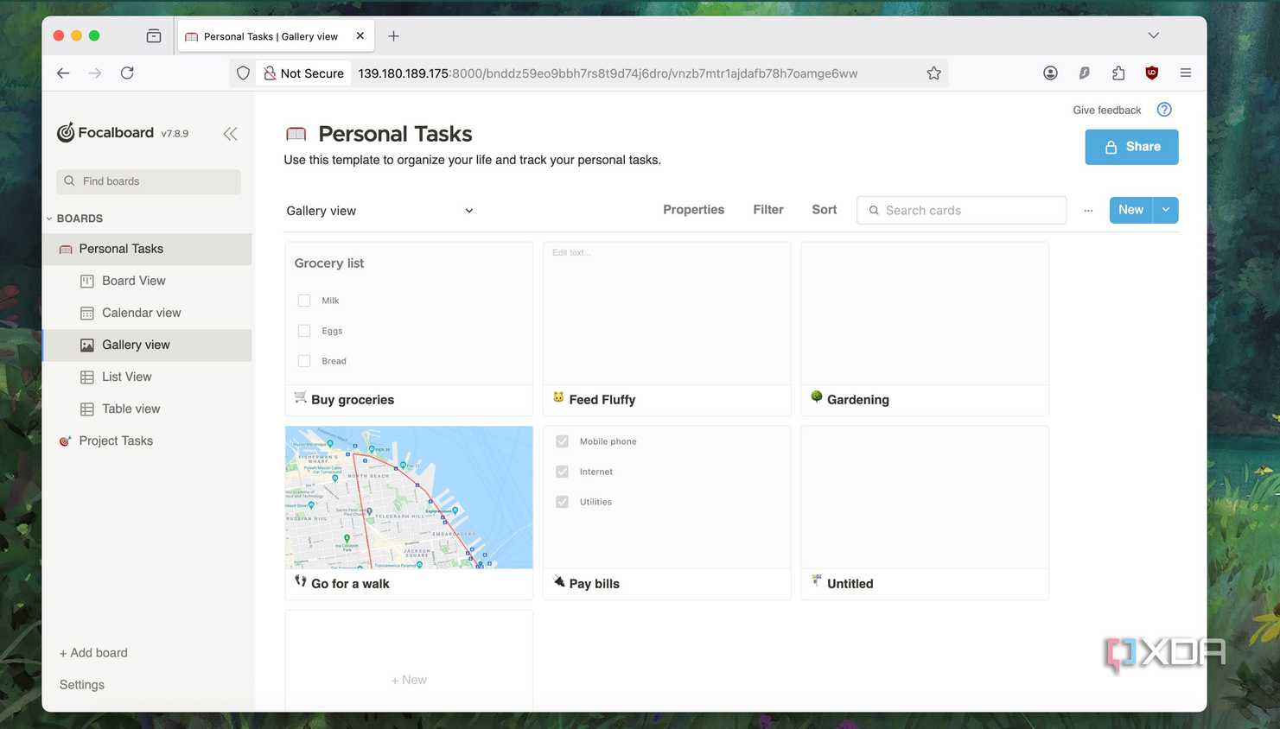Open the Properties menu
Image resolution: width=1280 pixels, height=729 pixels.
click(693, 210)
